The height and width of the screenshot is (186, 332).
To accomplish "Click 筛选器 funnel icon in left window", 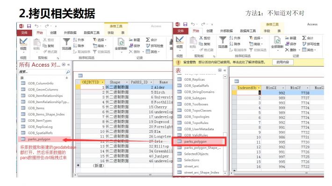I will click(66, 42).
